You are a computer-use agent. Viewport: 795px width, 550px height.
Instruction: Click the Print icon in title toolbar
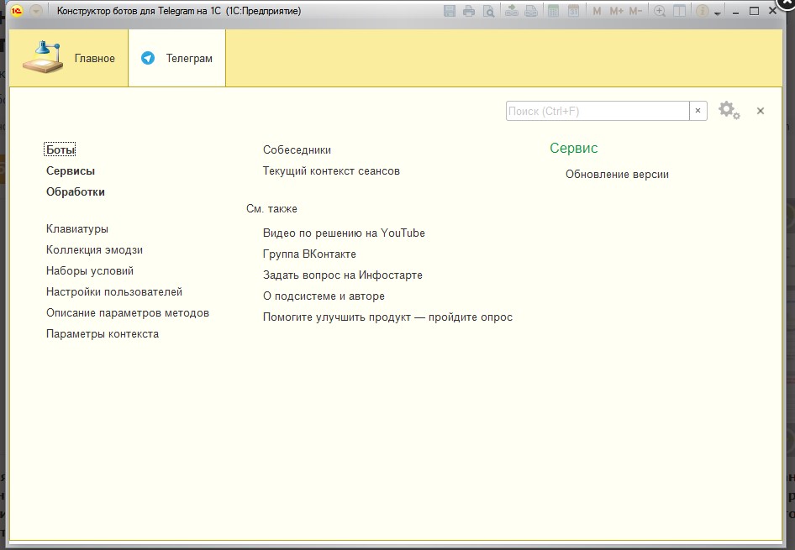469,11
